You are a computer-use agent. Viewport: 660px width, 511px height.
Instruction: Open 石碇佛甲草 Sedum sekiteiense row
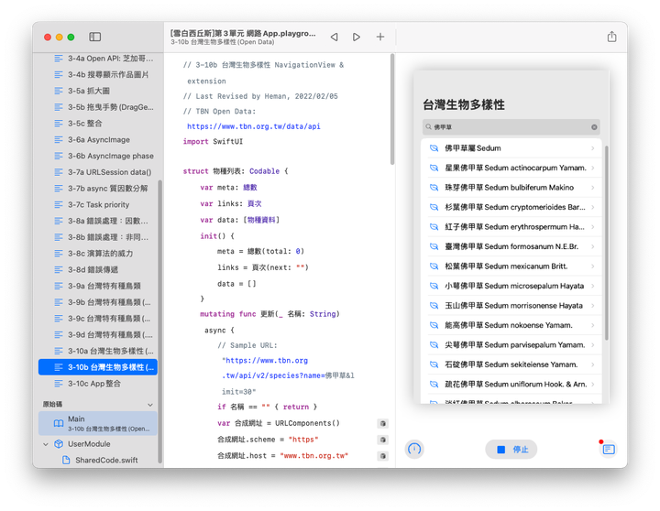(511, 364)
